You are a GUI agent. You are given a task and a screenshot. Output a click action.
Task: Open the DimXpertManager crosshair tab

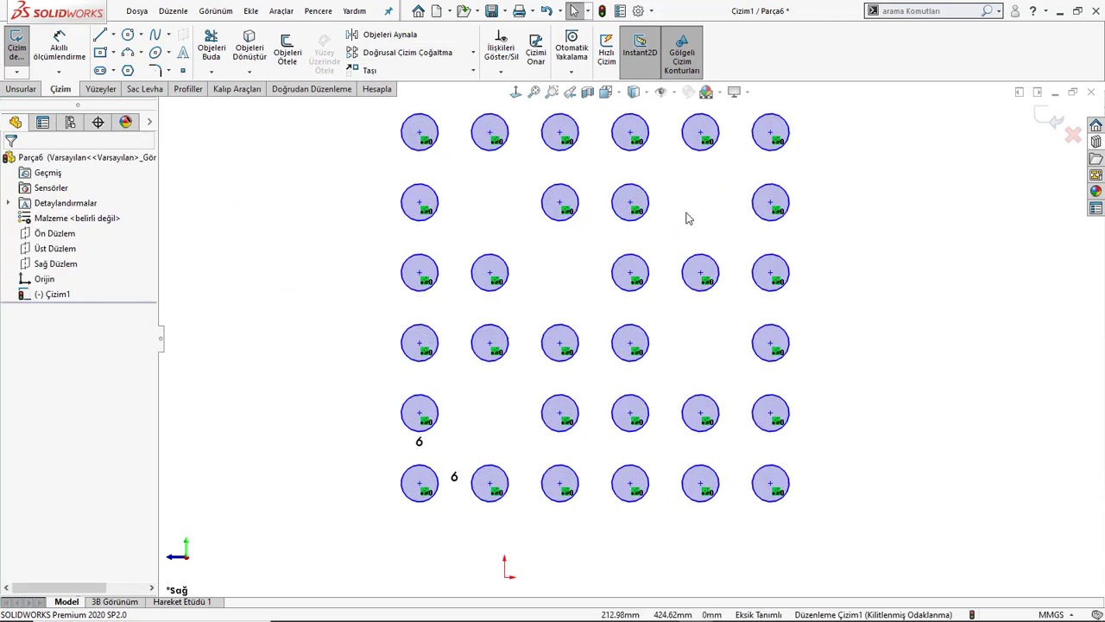[98, 123]
